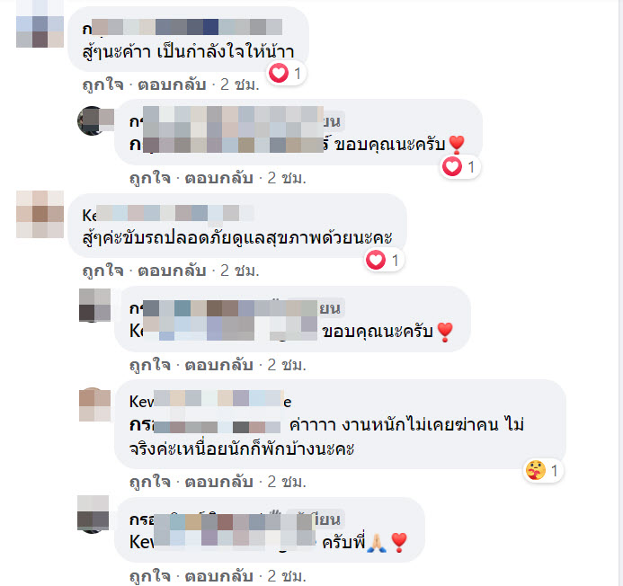Image resolution: width=623 pixels, height=586 pixels.
Task: Click ถูกใจ under งานหนักไม่เคยฆ่าคน reply
Action: coord(150,482)
